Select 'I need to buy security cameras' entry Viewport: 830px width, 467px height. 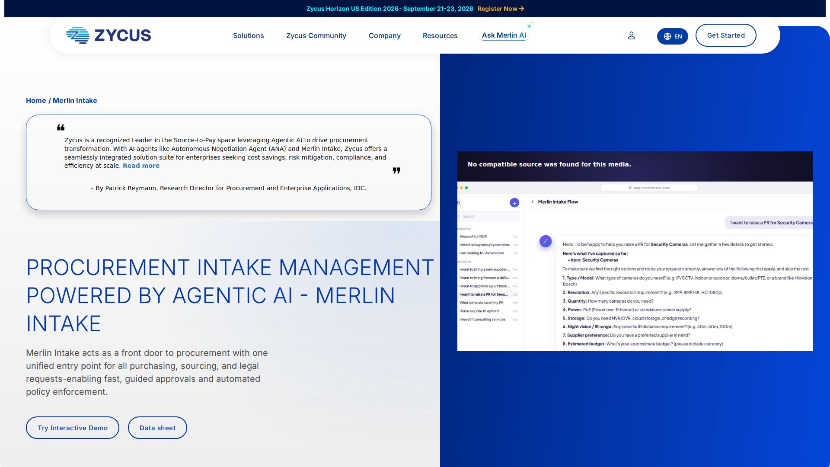pyautogui.click(x=488, y=245)
